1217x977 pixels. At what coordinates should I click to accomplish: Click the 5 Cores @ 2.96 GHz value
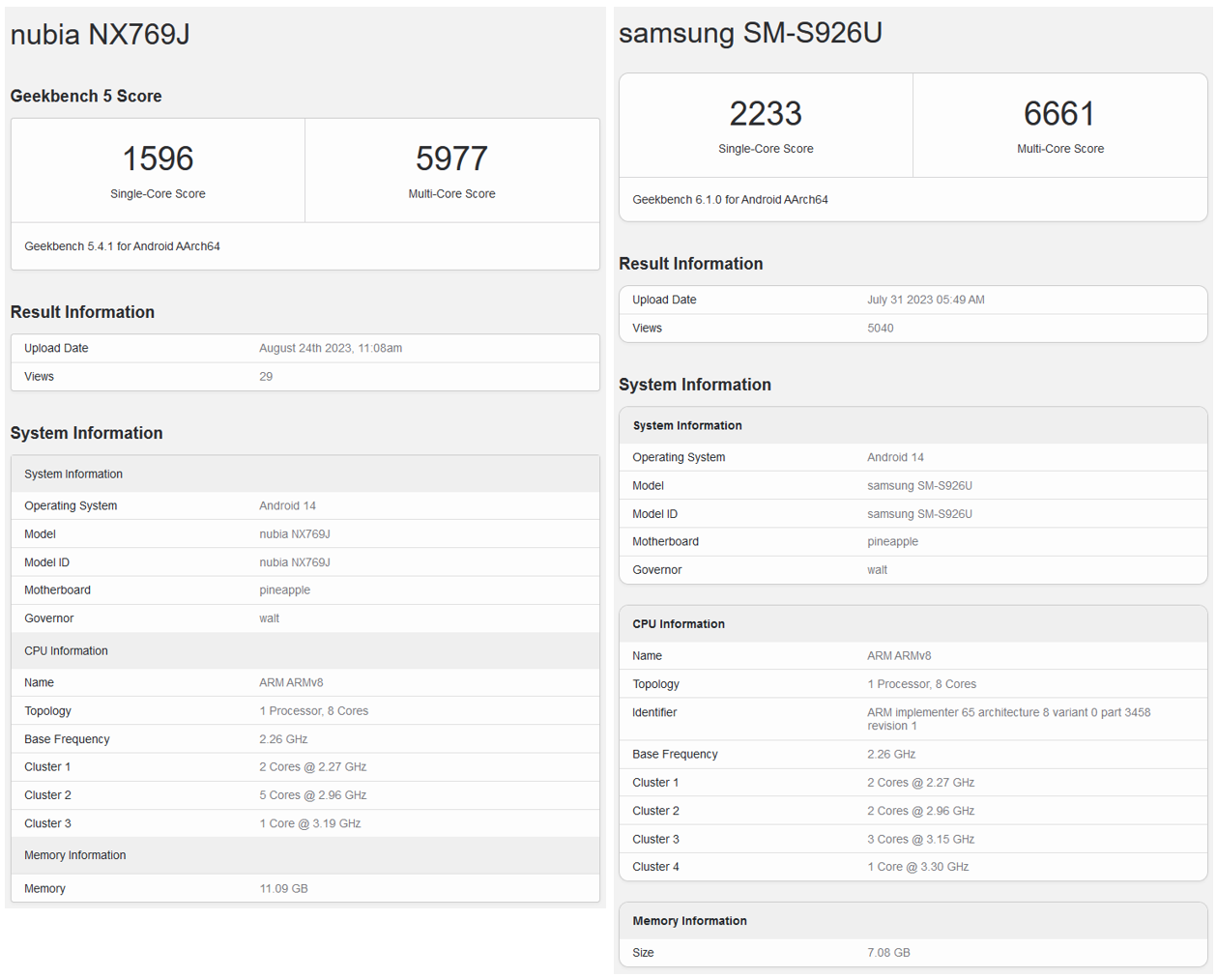[x=312, y=795]
